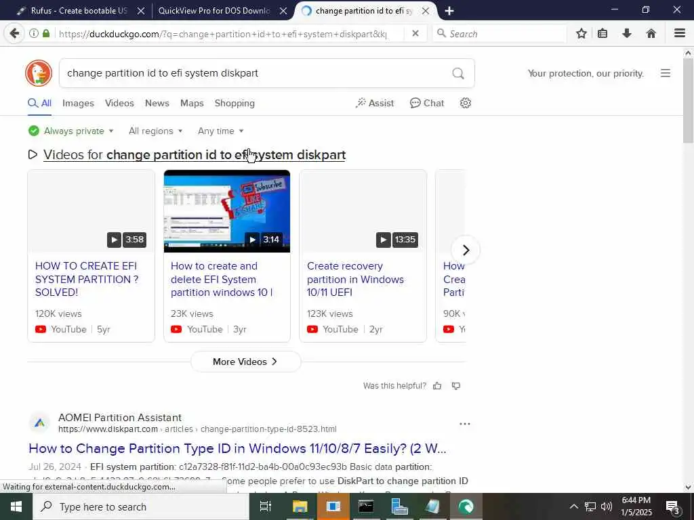Open Command Prompt from taskbar
This screenshot has width=694, height=520.
pos(366,506)
